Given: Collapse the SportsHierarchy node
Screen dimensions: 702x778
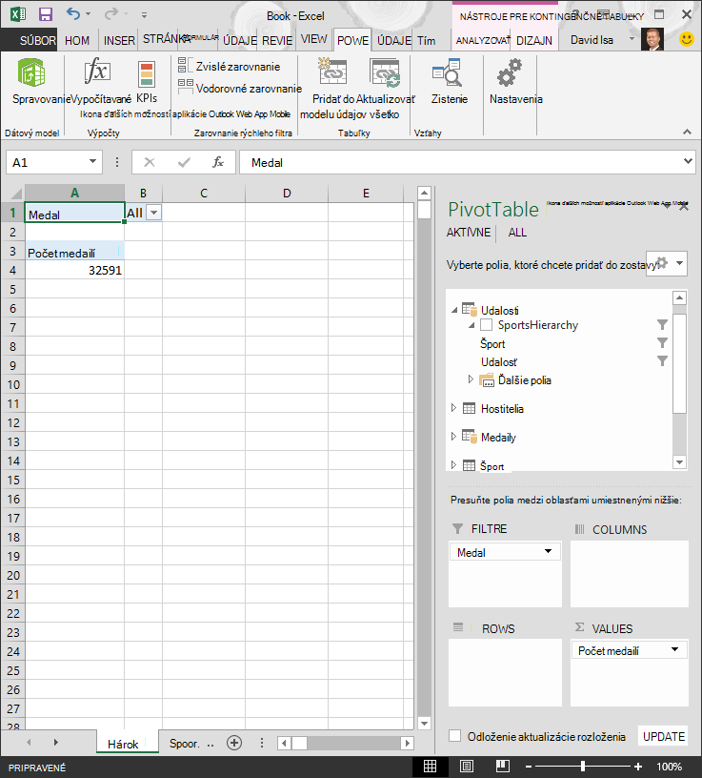Looking at the screenshot, I should [x=471, y=325].
